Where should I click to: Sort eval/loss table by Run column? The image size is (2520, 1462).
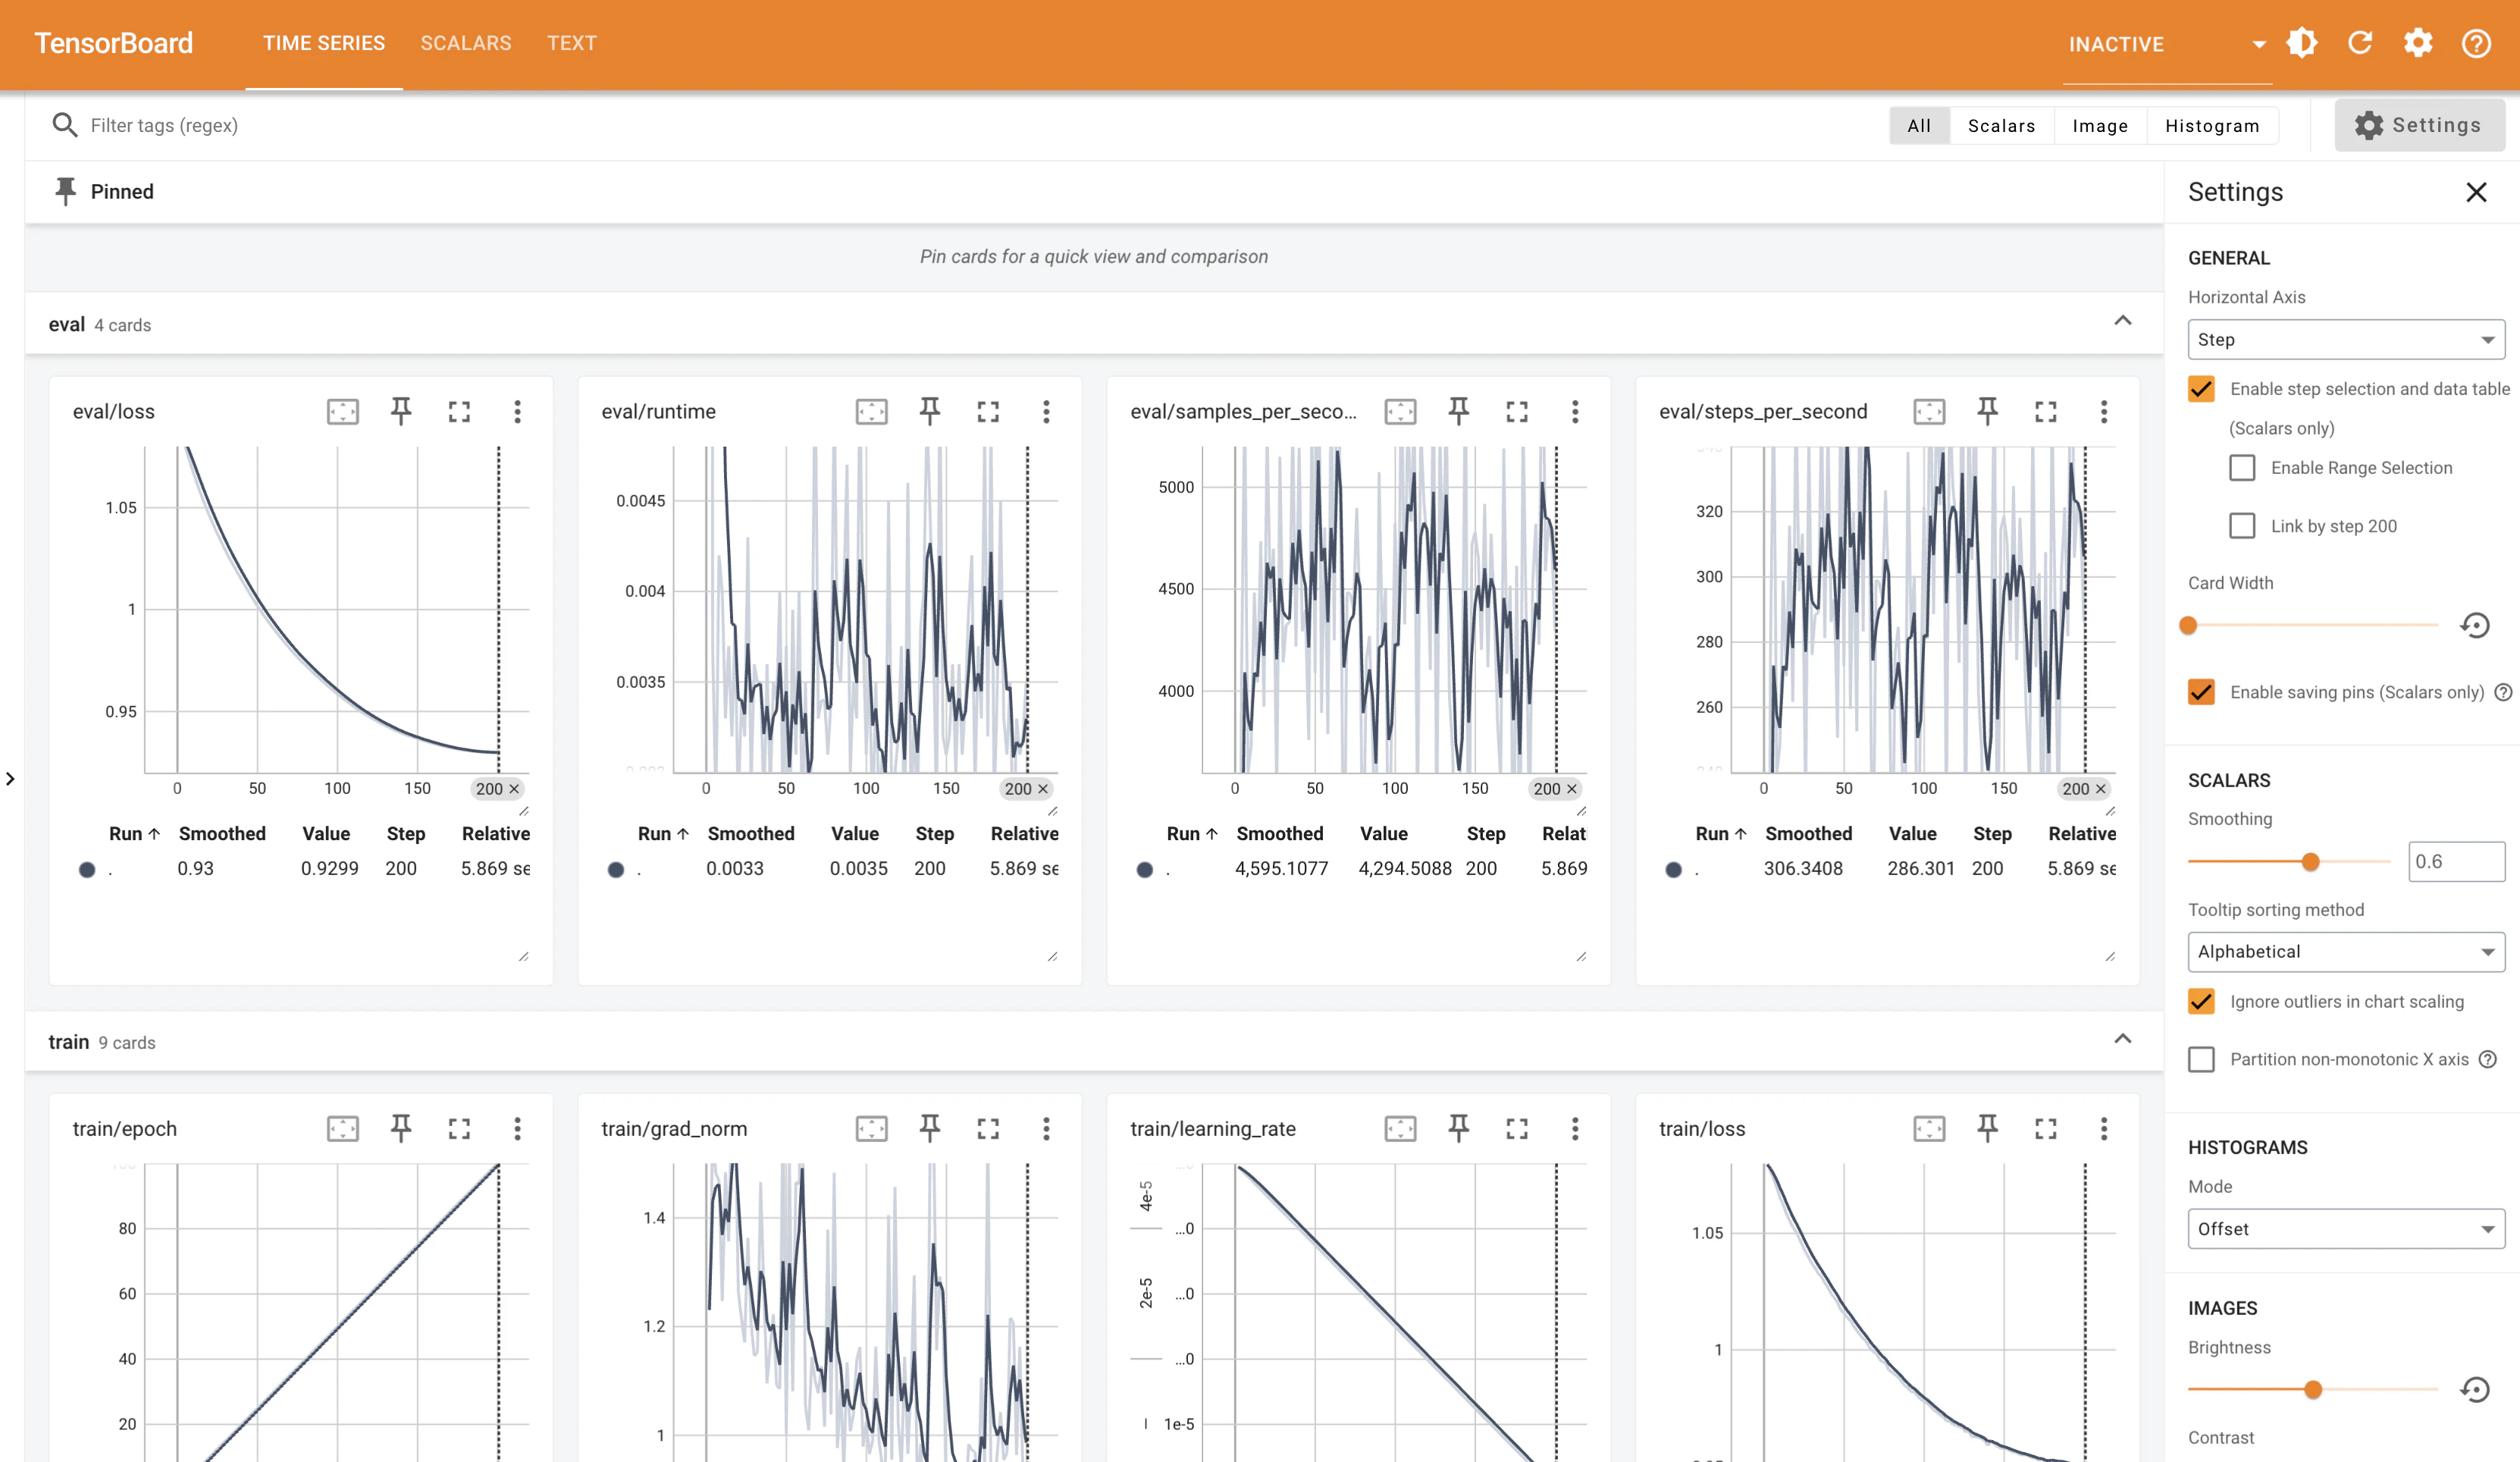tap(134, 834)
